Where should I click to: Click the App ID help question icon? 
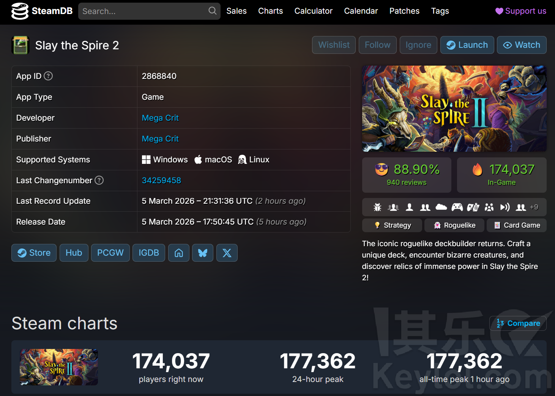pos(48,76)
